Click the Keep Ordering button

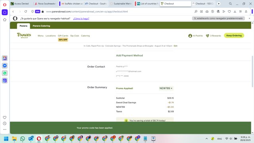tap(234, 35)
